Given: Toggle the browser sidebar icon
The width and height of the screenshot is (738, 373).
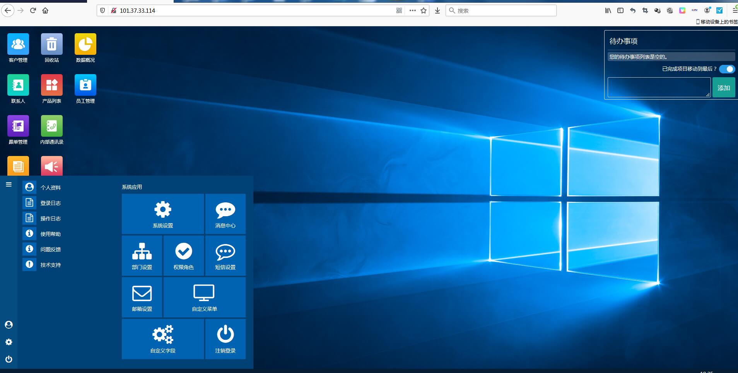Looking at the screenshot, I should (x=620, y=10).
